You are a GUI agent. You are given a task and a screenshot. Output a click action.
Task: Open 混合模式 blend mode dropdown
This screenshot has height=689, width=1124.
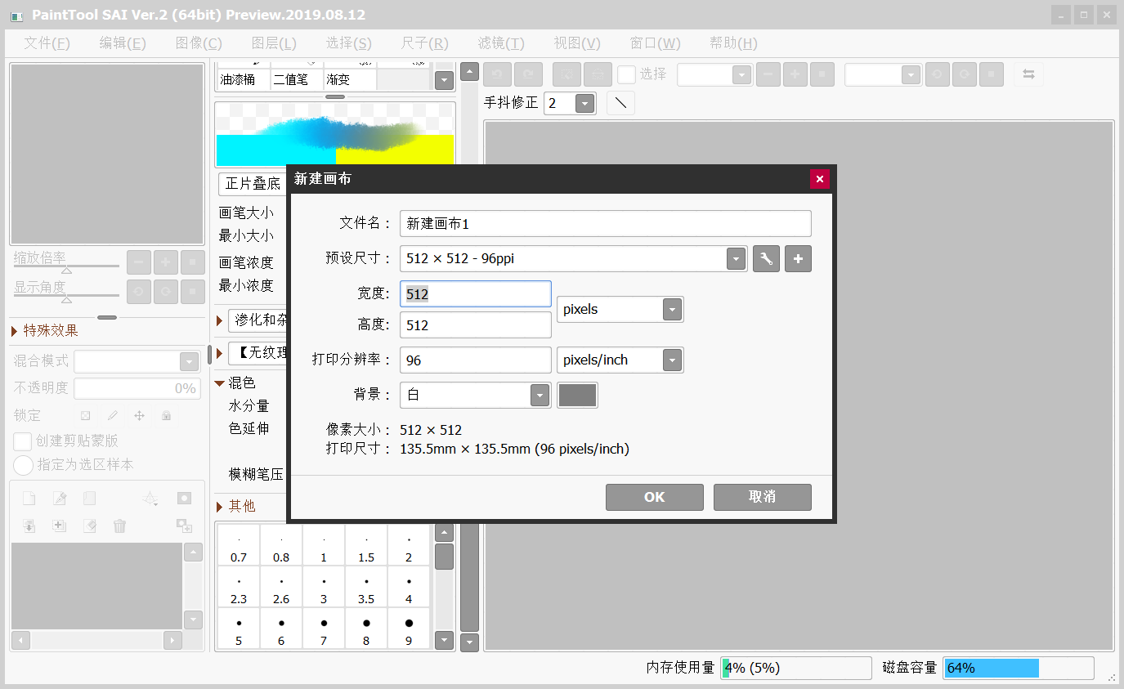[189, 361]
